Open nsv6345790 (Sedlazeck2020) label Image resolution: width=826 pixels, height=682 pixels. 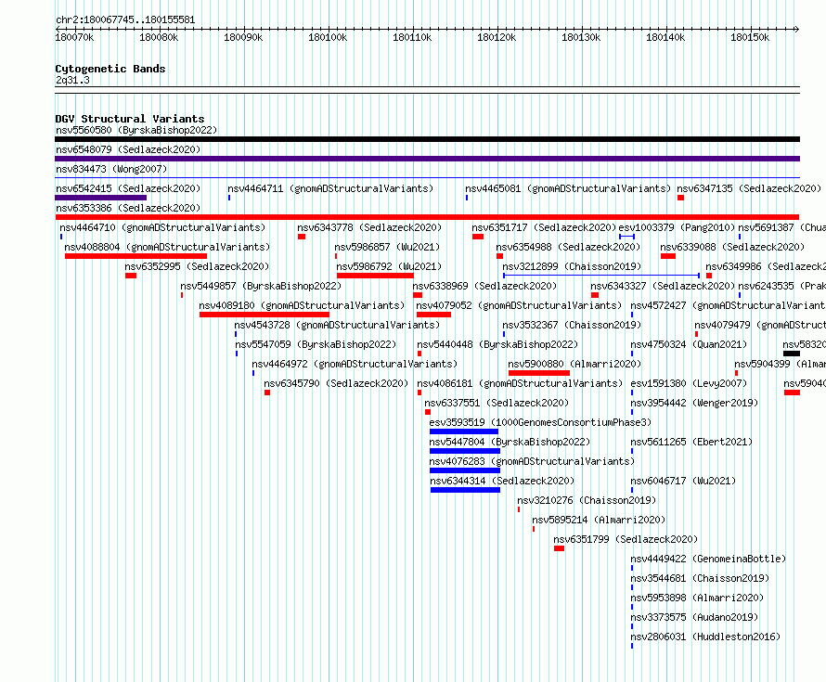click(336, 383)
